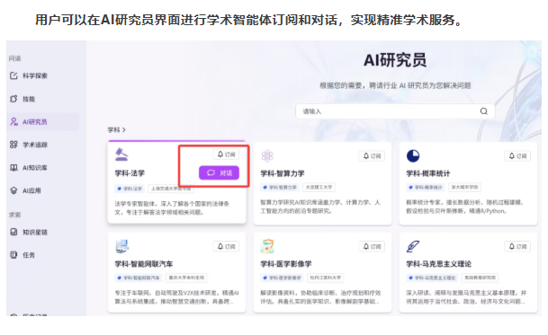Focus the 请输入 search field
Viewport: 548px width, 335px height.
point(395,111)
